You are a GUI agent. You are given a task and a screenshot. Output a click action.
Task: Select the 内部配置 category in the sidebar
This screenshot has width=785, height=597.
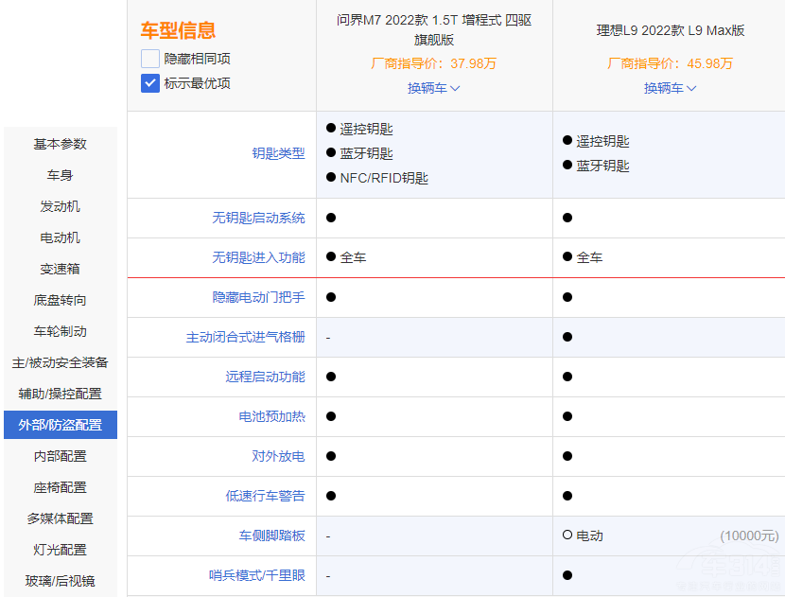coord(59,456)
